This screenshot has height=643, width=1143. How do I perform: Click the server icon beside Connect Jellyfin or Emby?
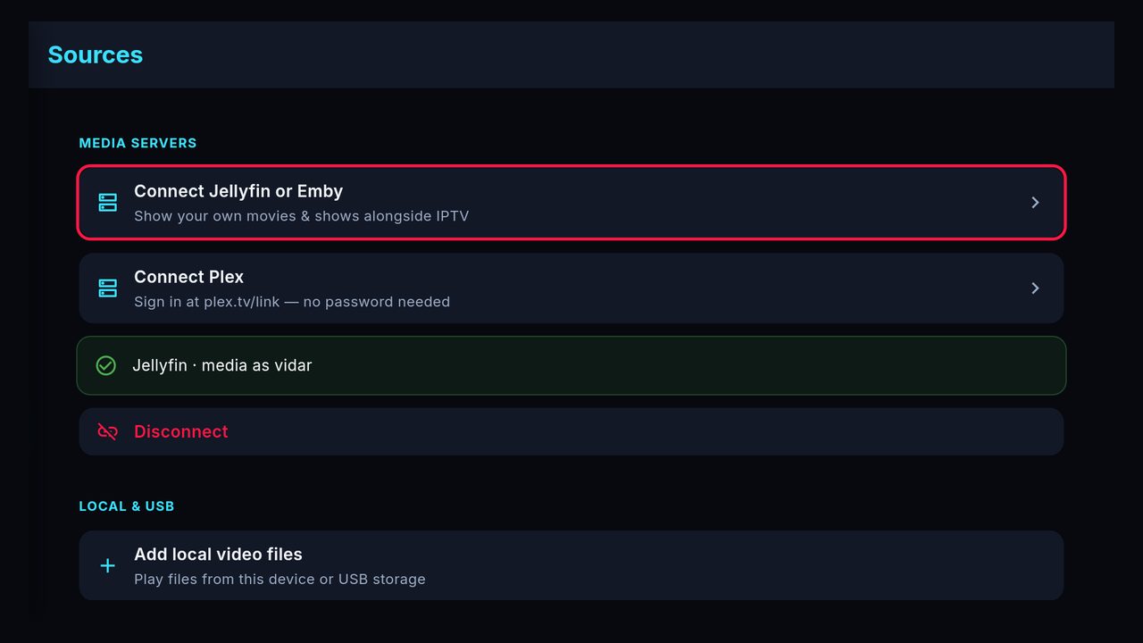(x=108, y=203)
